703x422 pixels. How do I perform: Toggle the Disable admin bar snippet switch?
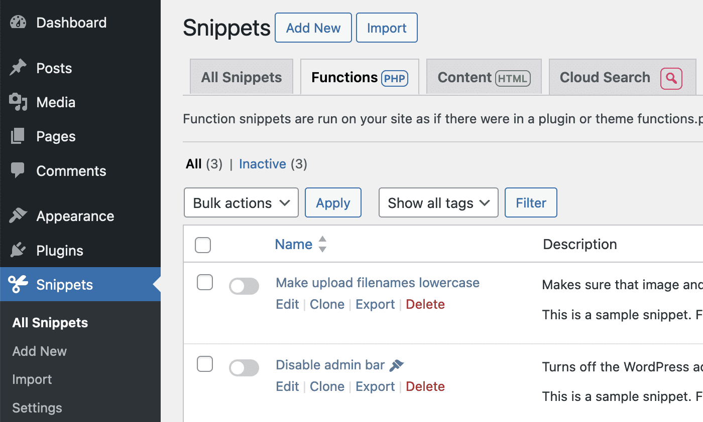click(244, 368)
